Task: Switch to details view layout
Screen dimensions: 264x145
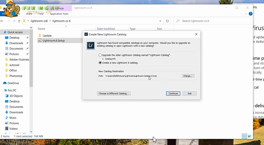Action: point(244,136)
